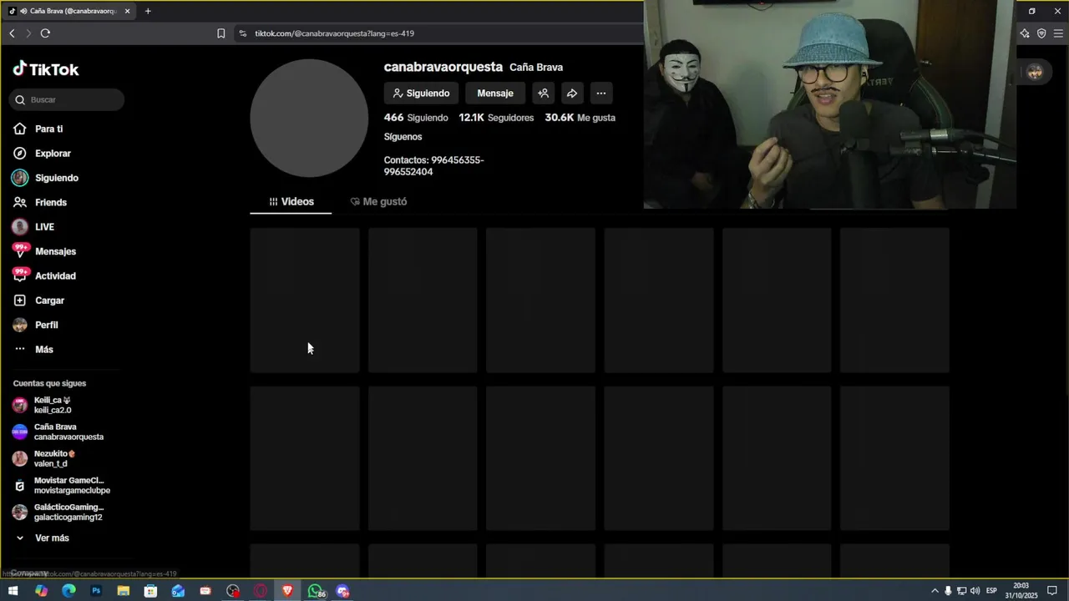The height and width of the screenshot is (601, 1069).
Task: Click the 30.6K Me gusta count
Action: click(580, 118)
